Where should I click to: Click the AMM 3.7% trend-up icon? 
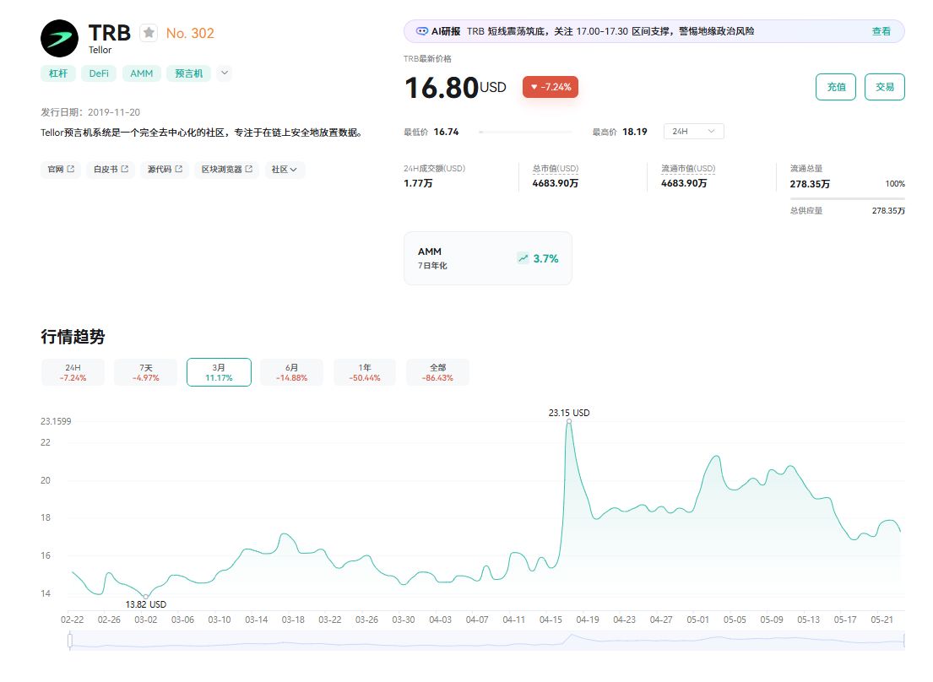point(523,258)
